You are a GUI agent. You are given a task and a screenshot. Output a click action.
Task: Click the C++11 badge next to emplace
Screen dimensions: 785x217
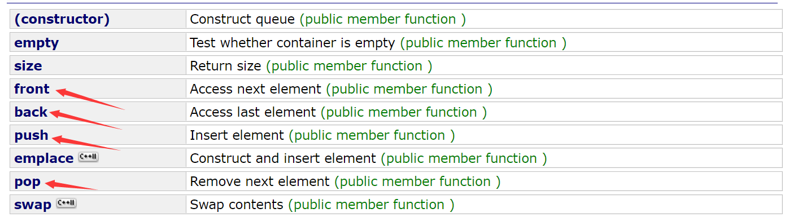pyautogui.click(x=88, y=157)
